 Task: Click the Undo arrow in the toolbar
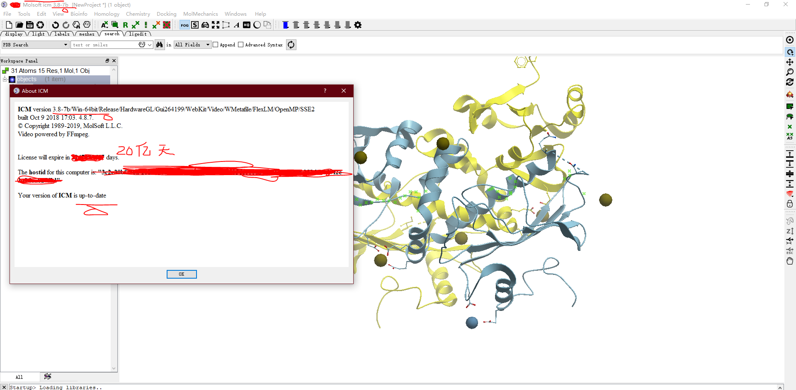55,25
